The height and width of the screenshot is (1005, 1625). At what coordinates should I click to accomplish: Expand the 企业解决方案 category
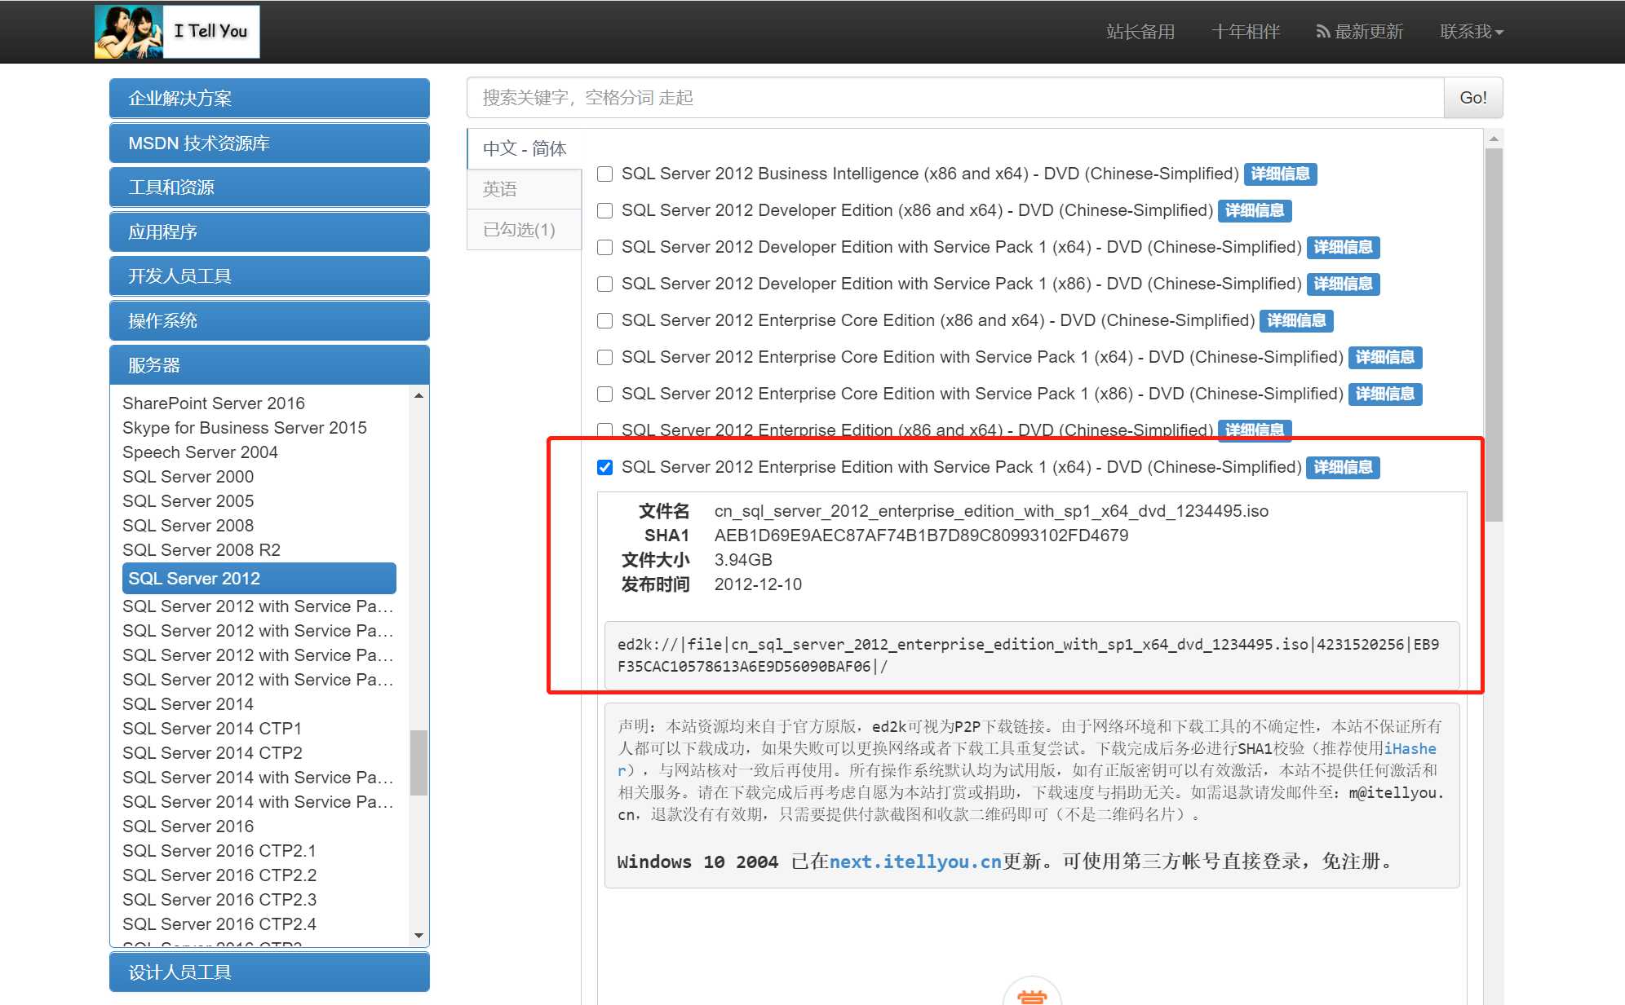tap(269, 99)
